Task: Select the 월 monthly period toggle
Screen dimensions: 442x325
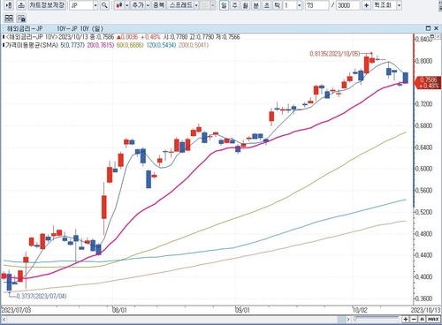Action: coord(246,5)
